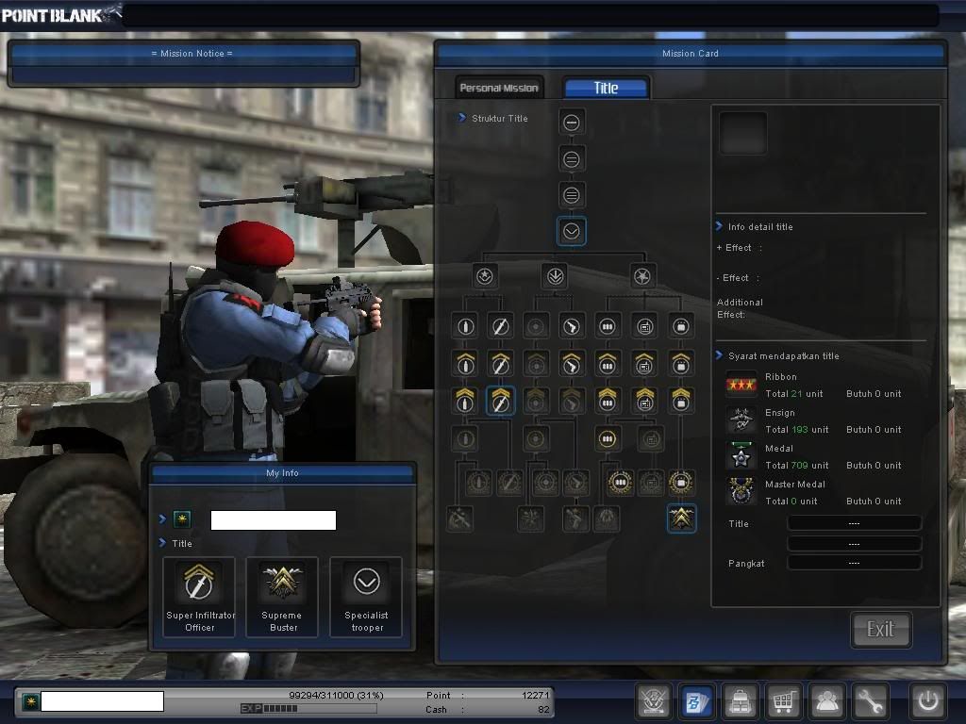Select the double-chevron radio title icon

click(x=644, y=401)
